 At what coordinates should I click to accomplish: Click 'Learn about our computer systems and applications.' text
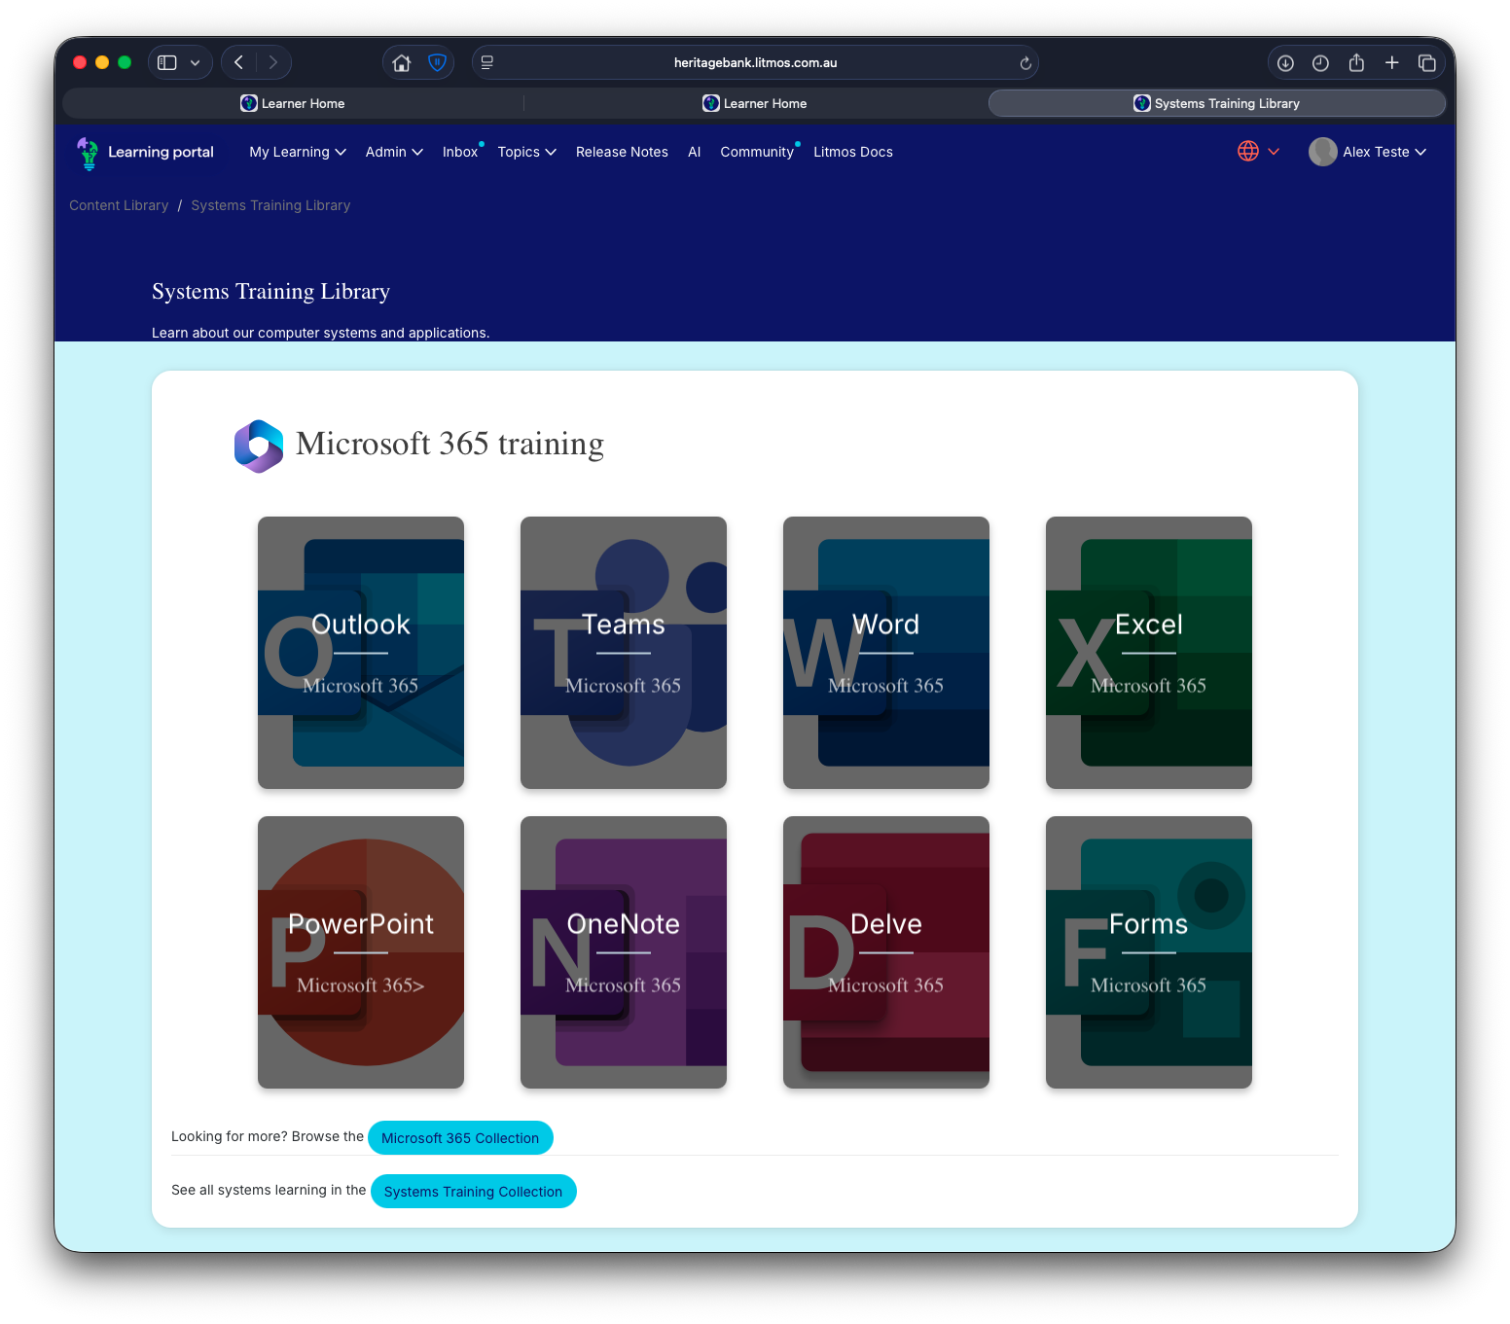pyautogui.click(x=320, y=333)
